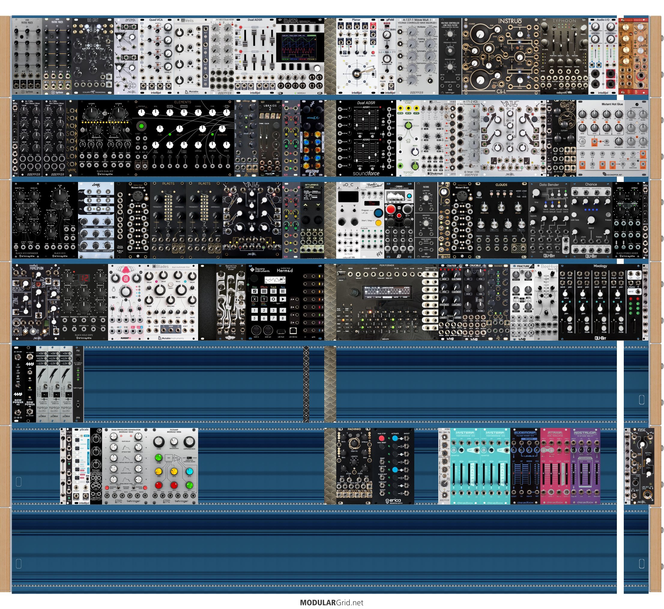Open the MODULARGrid.net link
This screenshot has width=664, height=609.
point(332,602)
